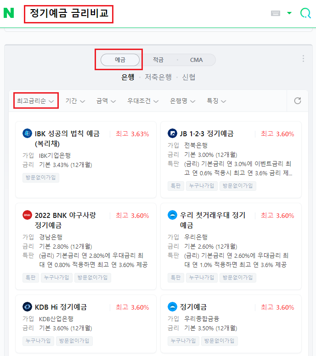
Task: Click 기본 3.43% (12개월) rate text
Action: (66, 165)
